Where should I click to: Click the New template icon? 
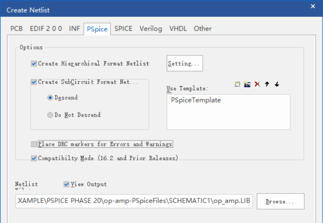(237, 84)
